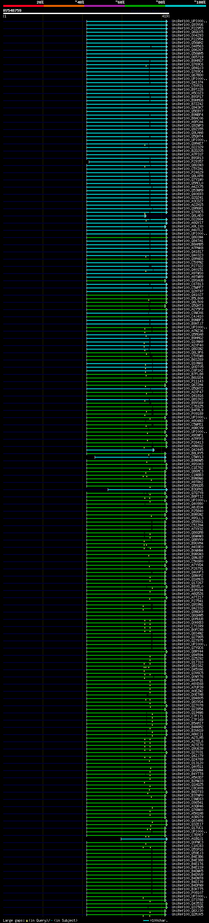
Task: Select the UniRef100_B8AC06 label
Action: [187, 118]
